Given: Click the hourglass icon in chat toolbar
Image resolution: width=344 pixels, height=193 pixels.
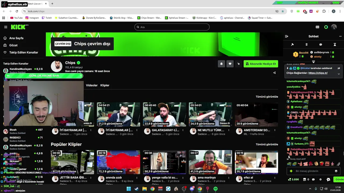Looking at the screenshot, I should (335, 44).
